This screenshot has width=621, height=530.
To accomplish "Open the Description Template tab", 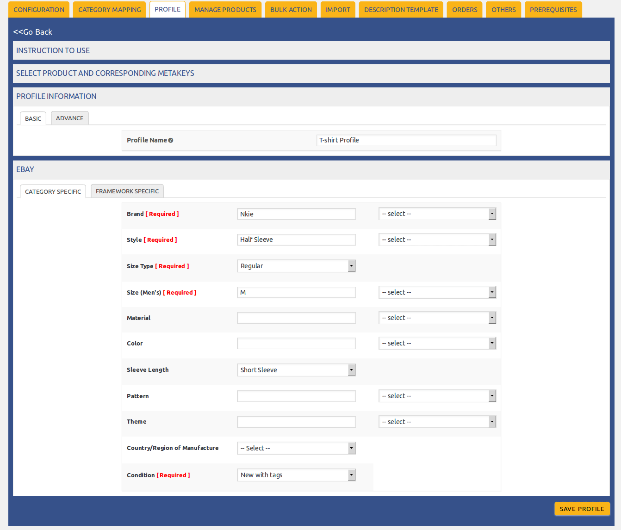I will [x=401, y=10].
